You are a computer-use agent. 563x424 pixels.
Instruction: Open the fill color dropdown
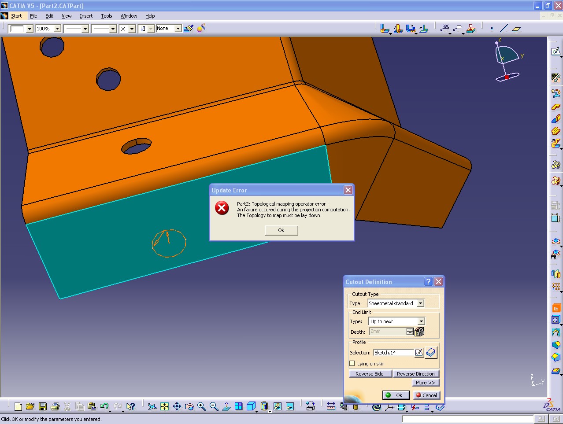point(21,29)
